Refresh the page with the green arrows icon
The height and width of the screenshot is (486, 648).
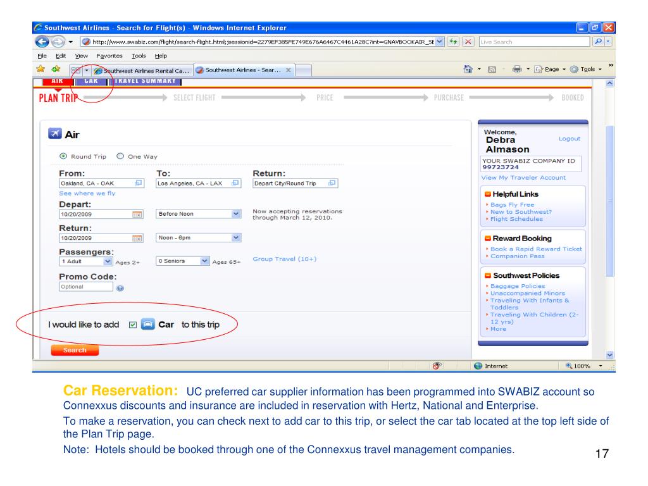point(453,42)
